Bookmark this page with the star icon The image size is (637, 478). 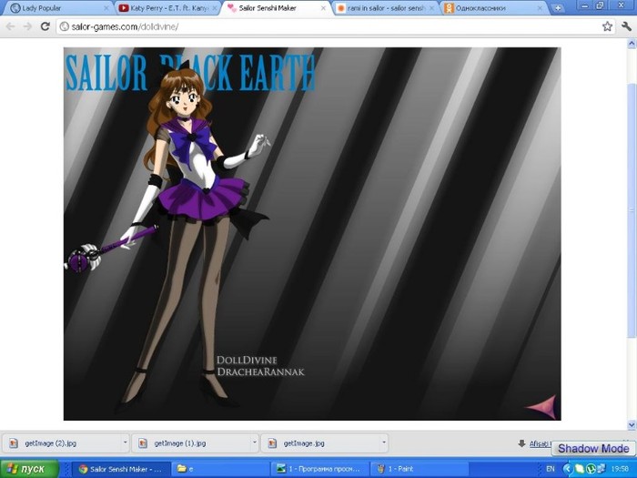coord(607,26)
